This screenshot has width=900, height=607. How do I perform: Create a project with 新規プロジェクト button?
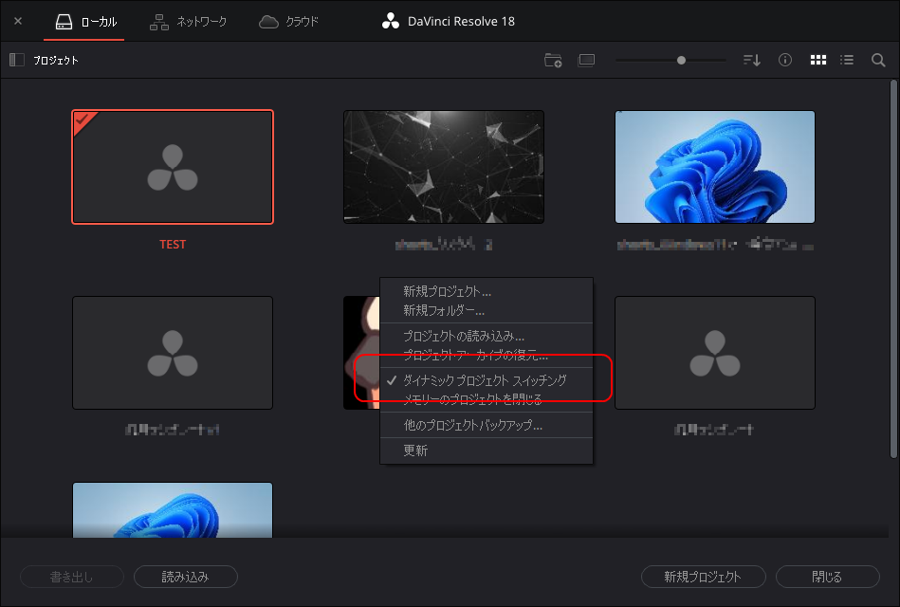pos(705,577)
